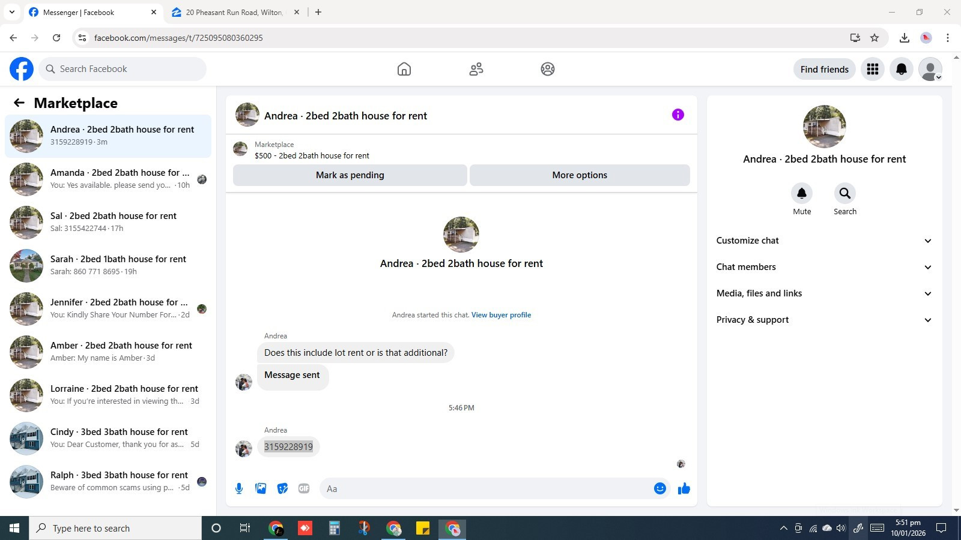
Task: Go back with the browser back arrow
Action: point(13,38)
